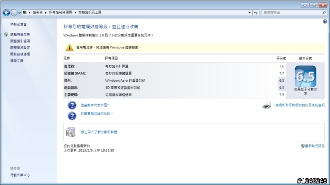Image resolution: width=330 pixels, height=185 pixels.
Task: Open the 改善電腦效能的祕訣 link
Action: (x=96, y=114)
